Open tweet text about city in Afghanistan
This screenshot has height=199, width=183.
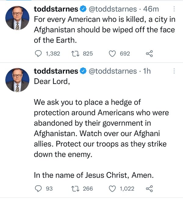click(101, 30)
